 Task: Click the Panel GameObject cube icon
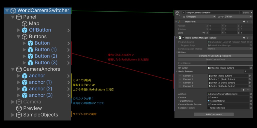tap(19, 17)
